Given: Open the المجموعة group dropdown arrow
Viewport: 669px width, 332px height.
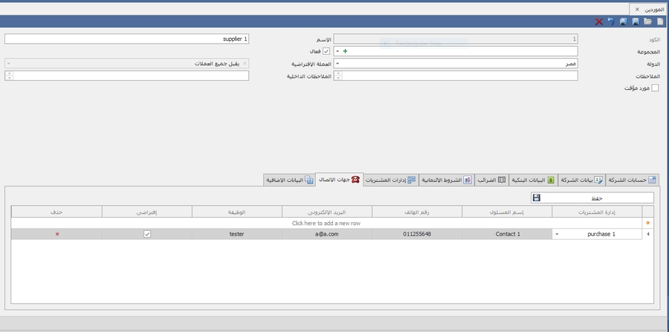Looking at the screenshot, I should [337, 51].
